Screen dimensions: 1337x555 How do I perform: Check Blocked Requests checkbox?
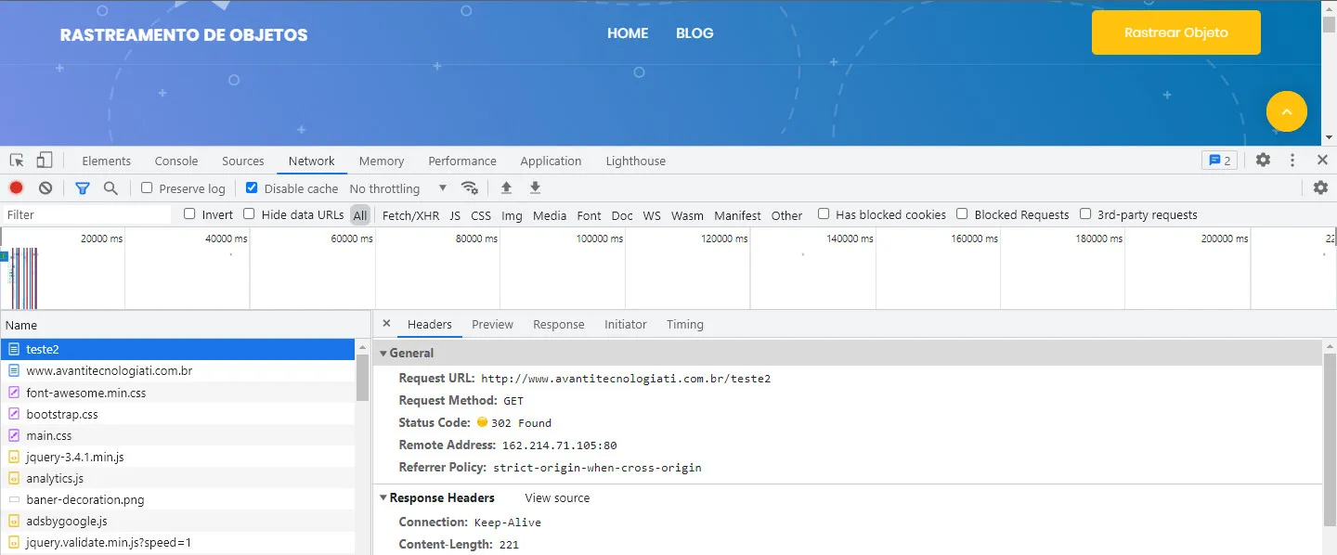962,213
